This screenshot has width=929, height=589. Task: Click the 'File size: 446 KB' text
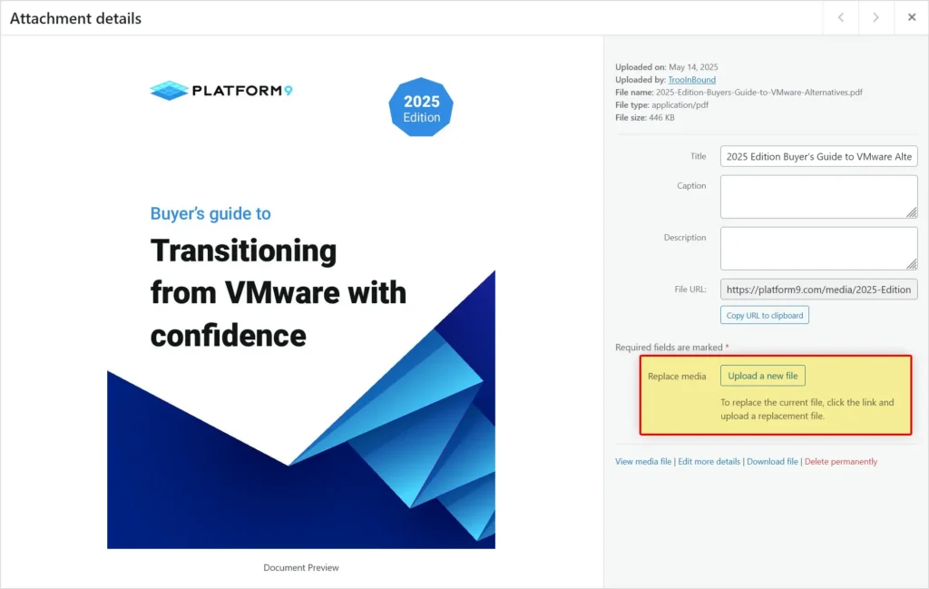(x=645, y=117)
